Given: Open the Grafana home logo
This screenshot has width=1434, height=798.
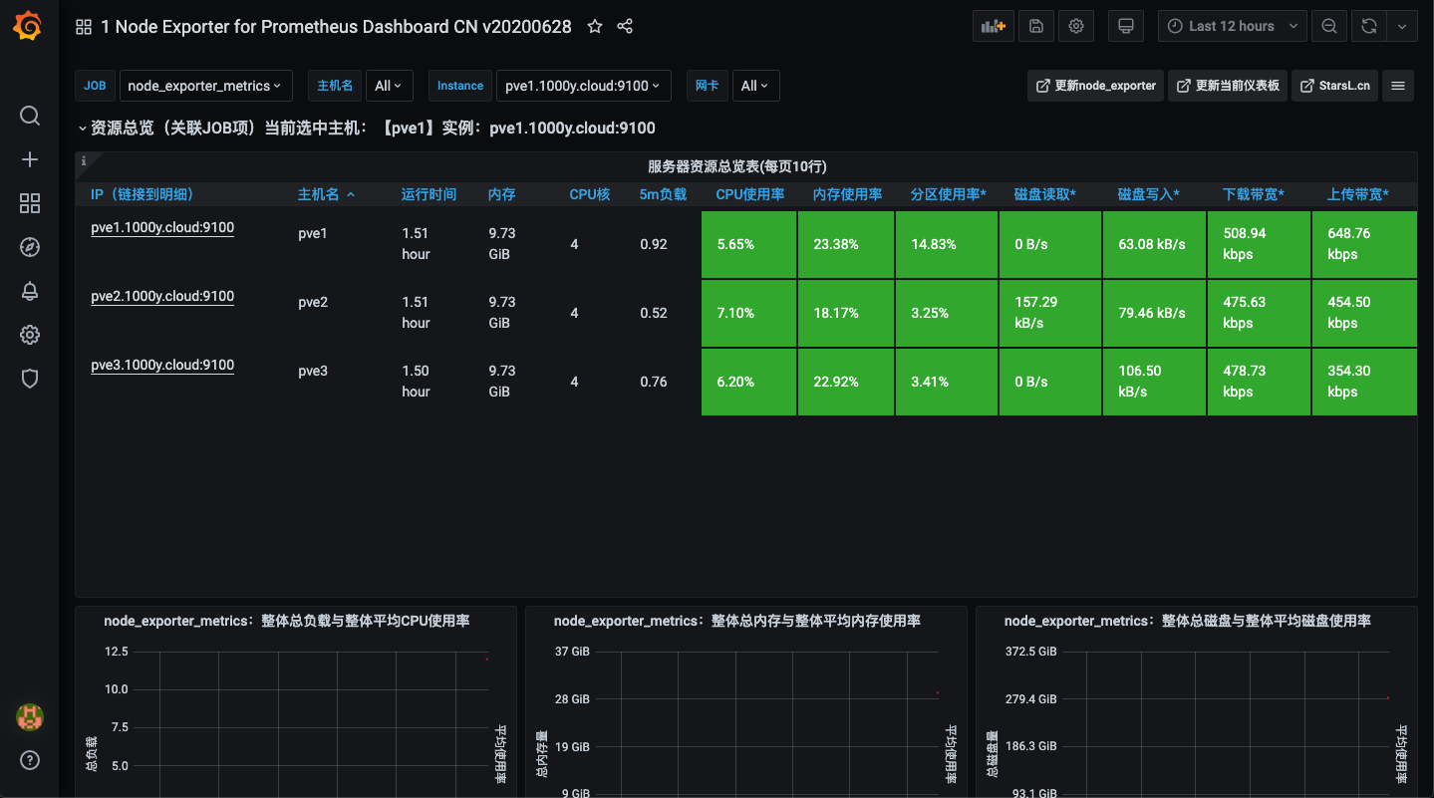Looking at the screenshot, I should pyautogui.click(x=29, y=27).
